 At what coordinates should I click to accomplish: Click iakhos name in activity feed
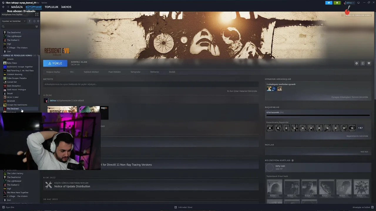click(x=53, y=101)
